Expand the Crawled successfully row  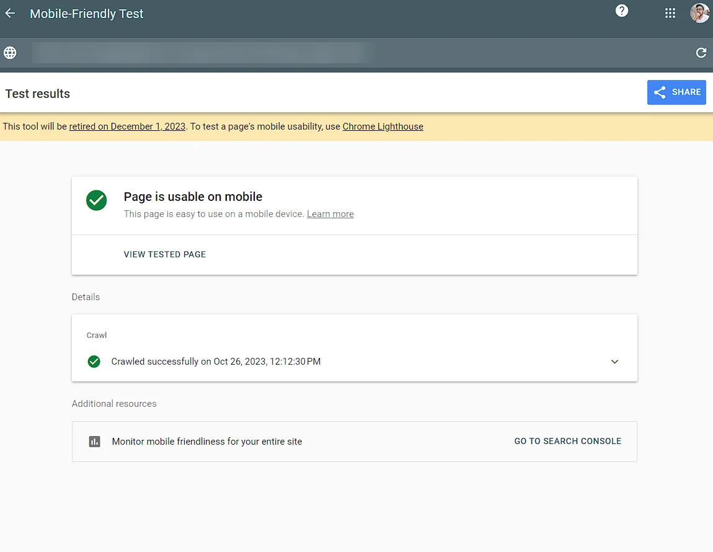(216, 362)
